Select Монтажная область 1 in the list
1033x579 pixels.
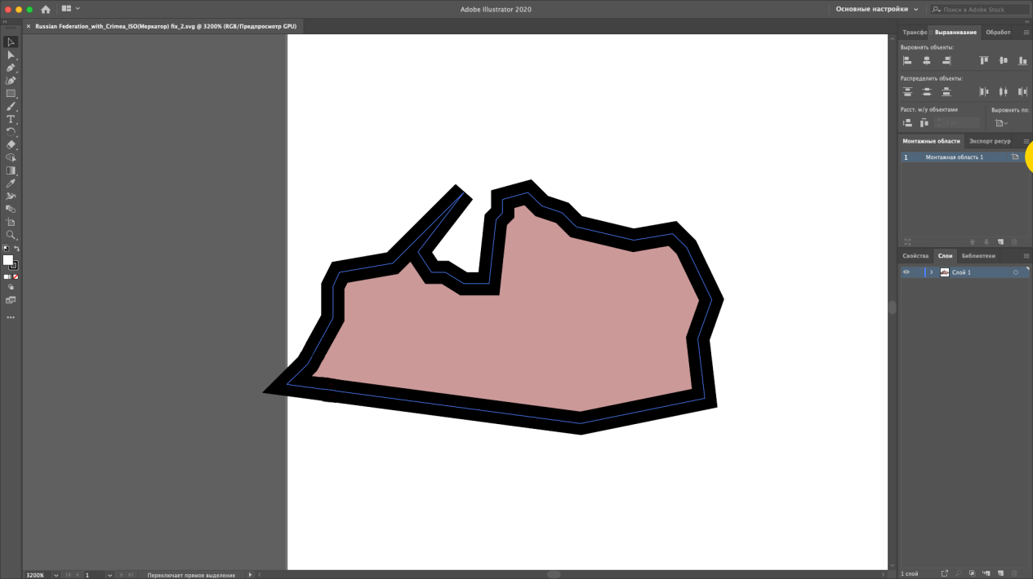tap(954, 157)
